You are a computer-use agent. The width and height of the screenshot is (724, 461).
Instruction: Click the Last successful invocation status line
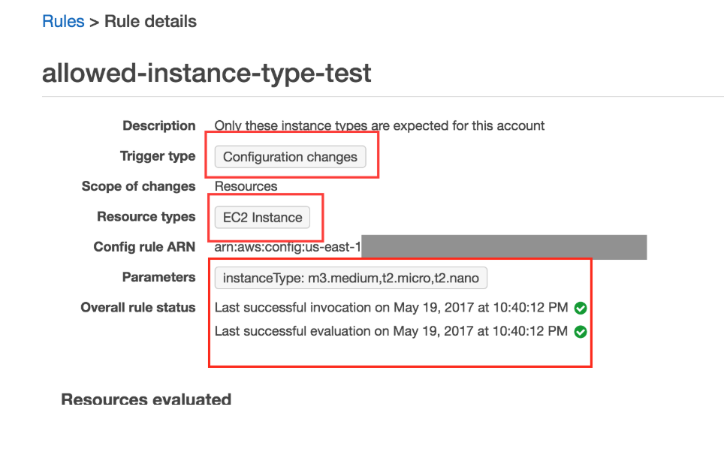(x=391, y=308)
